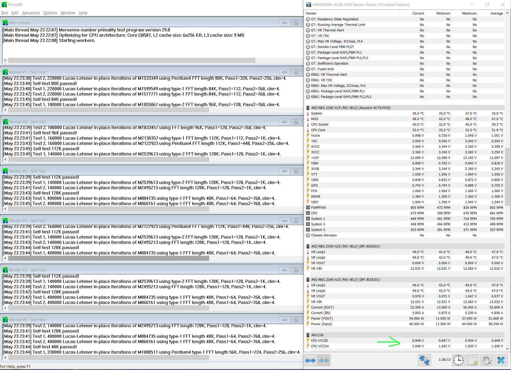Open the remote monitoring computers icon
511x370 pixels.
pos(424,360)
